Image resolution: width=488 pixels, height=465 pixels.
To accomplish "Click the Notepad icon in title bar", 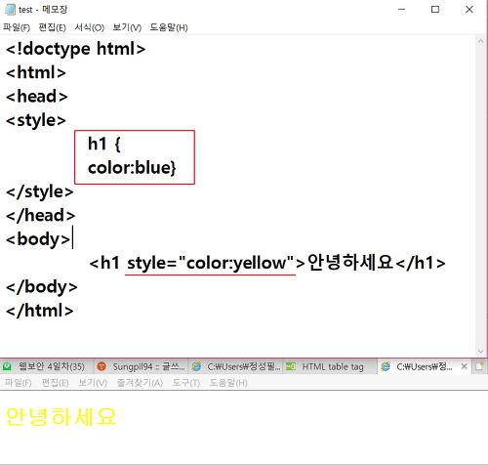I will [10, 10].
